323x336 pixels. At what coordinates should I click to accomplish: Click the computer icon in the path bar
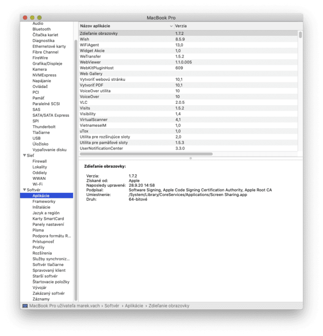coord(25,306)
